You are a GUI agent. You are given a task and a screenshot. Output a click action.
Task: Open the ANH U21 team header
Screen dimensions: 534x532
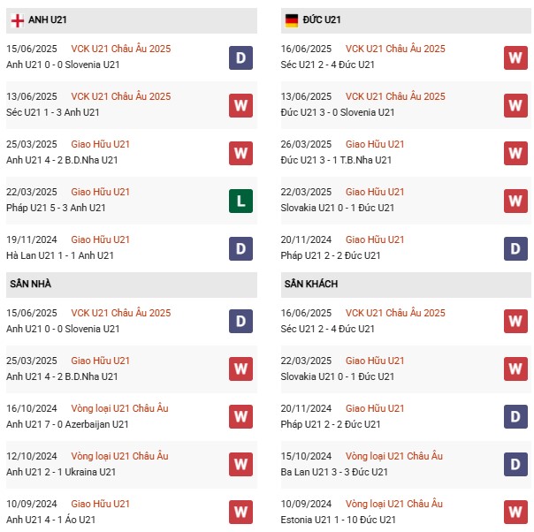[x=48, y=20]
